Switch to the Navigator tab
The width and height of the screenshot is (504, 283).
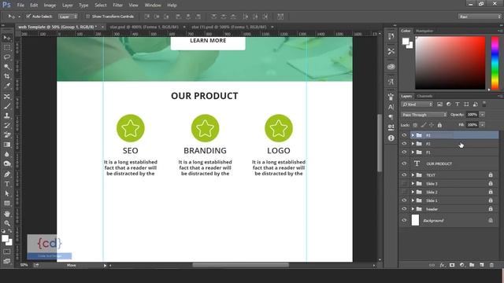[x=424, y=31]
